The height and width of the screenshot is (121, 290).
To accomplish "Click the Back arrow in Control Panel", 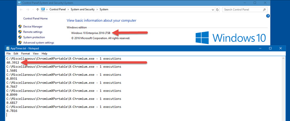I will pyautogui.click(x=21, y=10).
